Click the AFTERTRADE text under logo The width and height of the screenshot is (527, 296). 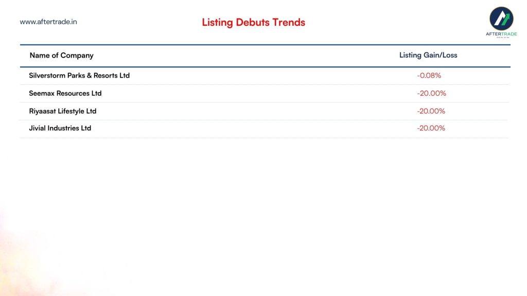pos(501,34)
